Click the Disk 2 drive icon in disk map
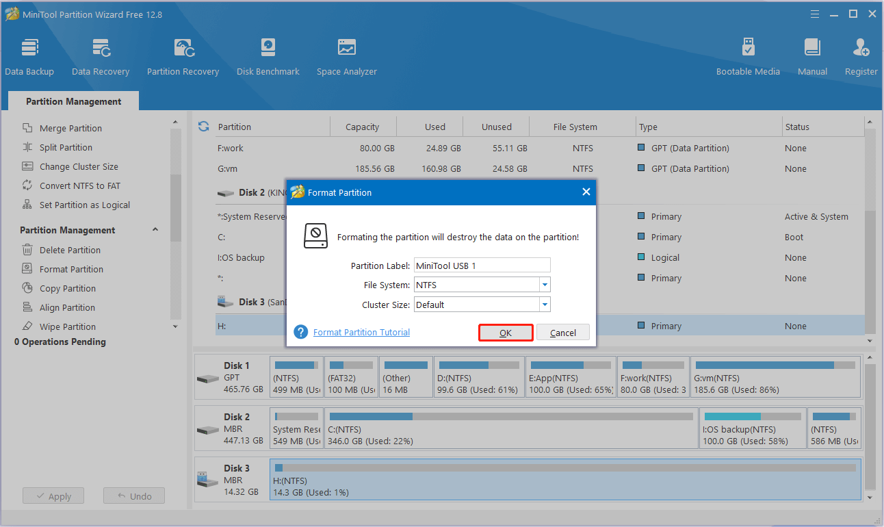 (207, 429)
